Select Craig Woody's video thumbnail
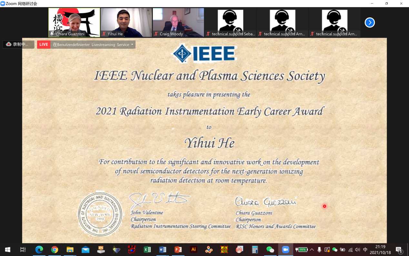 pos(178,22)
